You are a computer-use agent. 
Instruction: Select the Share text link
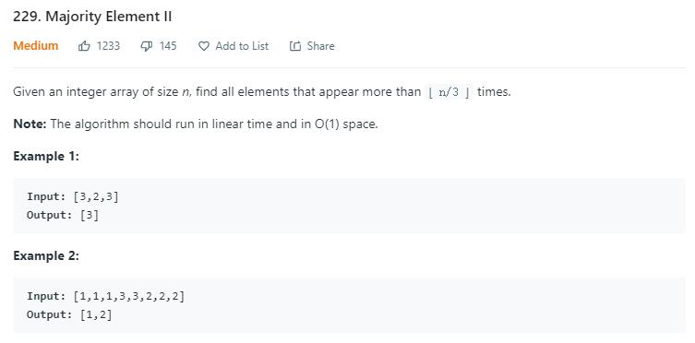[321, 46]
